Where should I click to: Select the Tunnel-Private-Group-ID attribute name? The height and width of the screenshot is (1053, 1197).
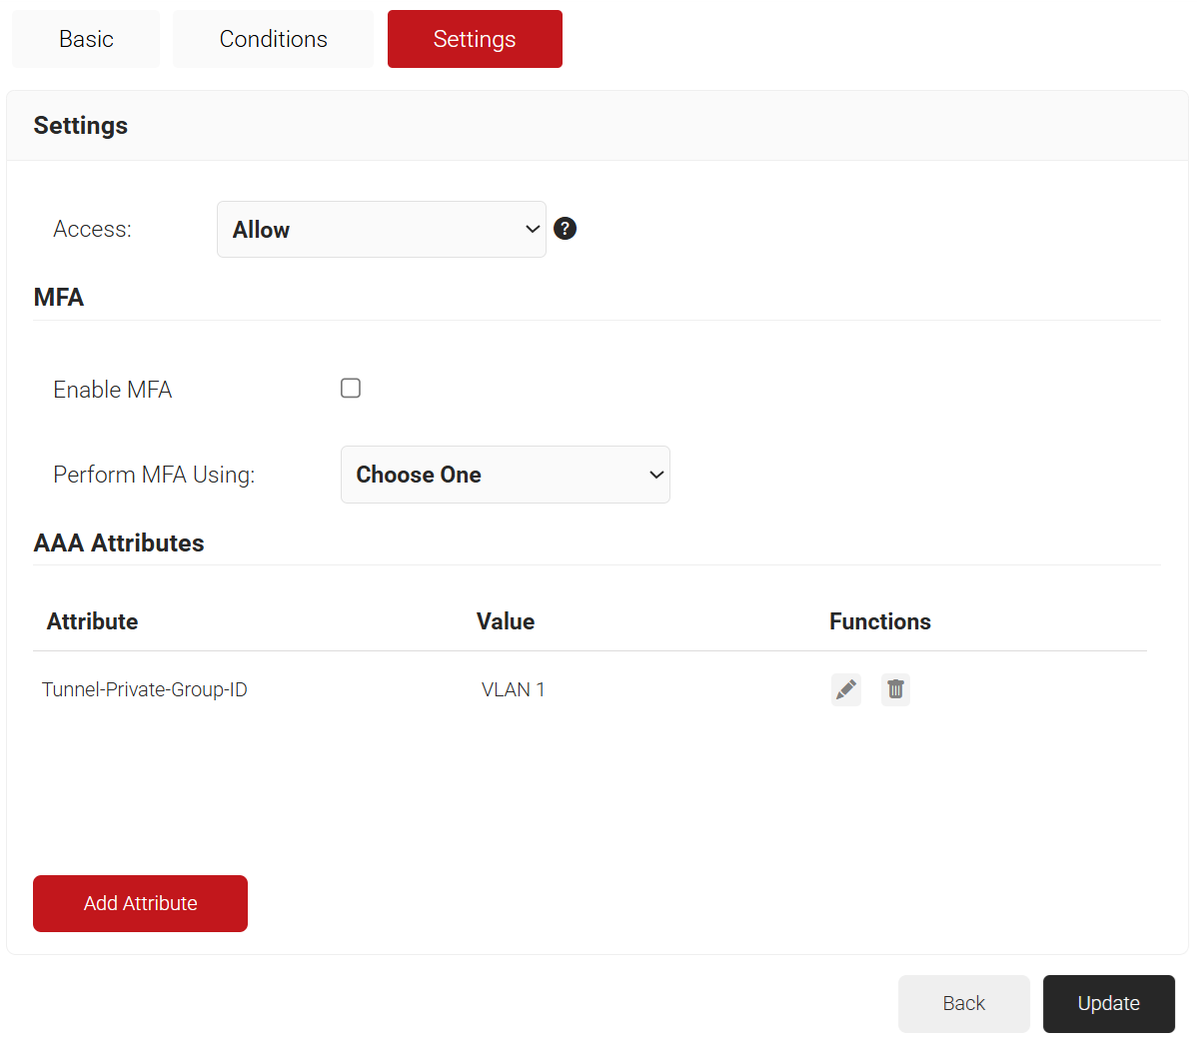click(x=145, y=689)
